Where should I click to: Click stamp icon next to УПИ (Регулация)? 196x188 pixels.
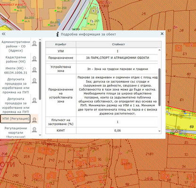click(x=34, y=120)
